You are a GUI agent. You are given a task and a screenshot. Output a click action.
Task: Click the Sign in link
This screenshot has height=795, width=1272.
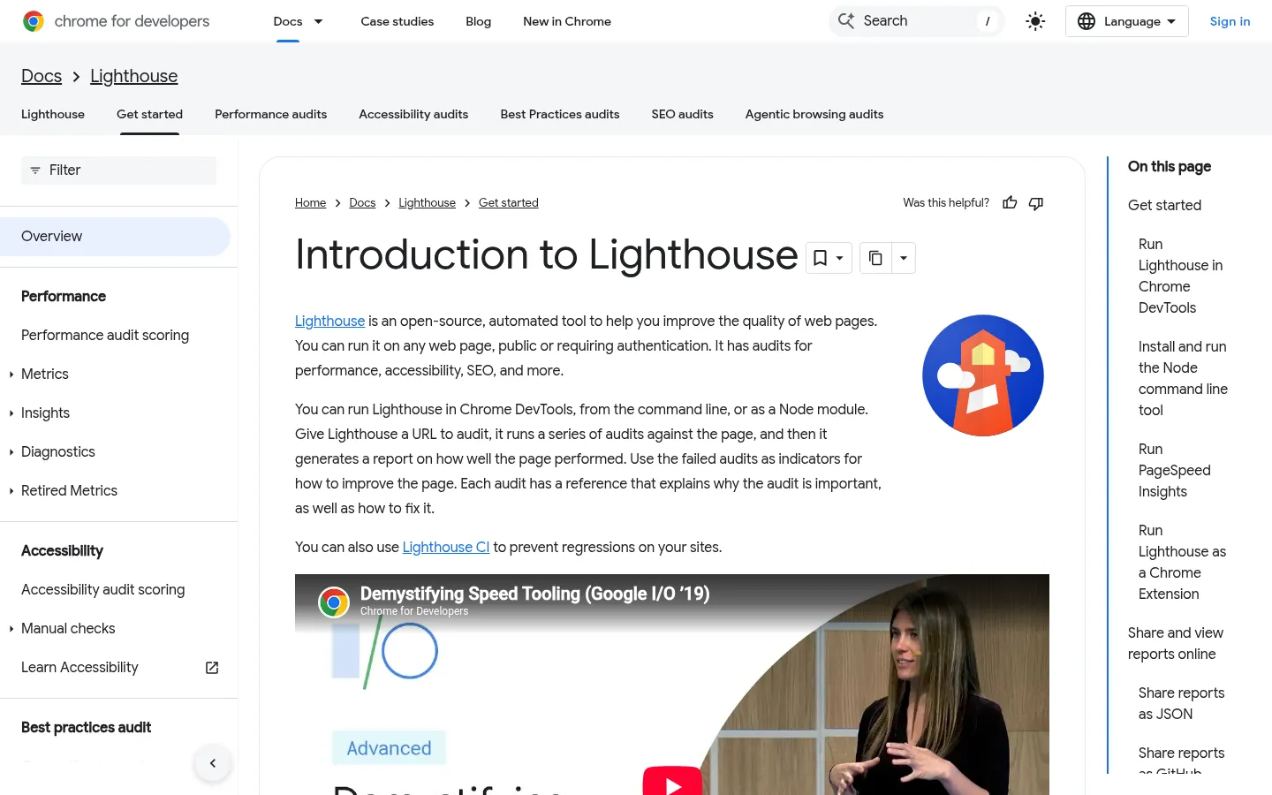coord(1230,21)
